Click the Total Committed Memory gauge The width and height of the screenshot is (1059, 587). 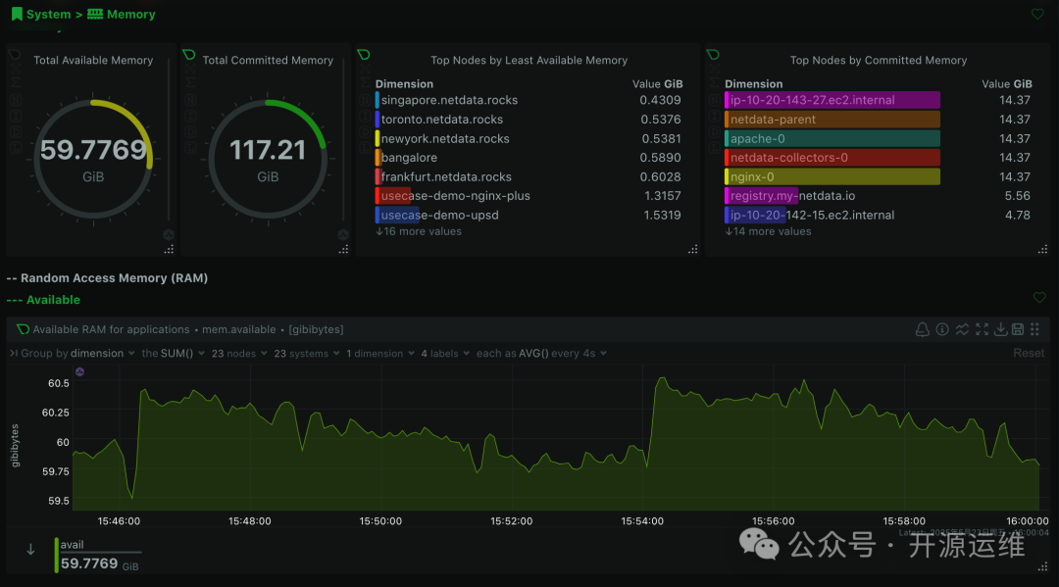tap(268, 160)
